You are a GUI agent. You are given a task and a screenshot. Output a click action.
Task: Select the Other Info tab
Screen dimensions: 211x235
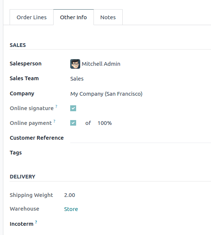(x=74, y=17)
